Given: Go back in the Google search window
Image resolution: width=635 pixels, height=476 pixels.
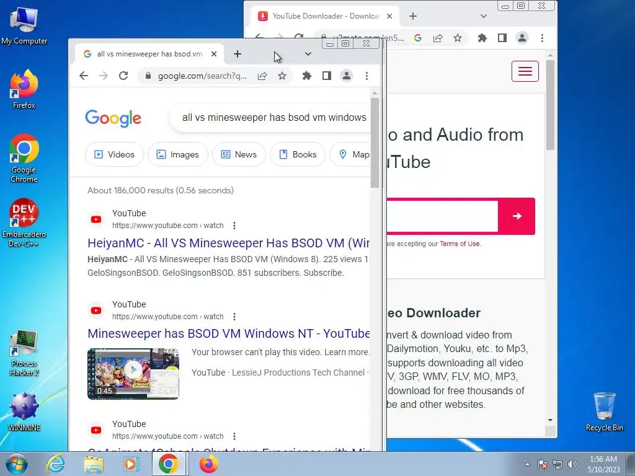Looking at the screenshot, I should (84, 76).
